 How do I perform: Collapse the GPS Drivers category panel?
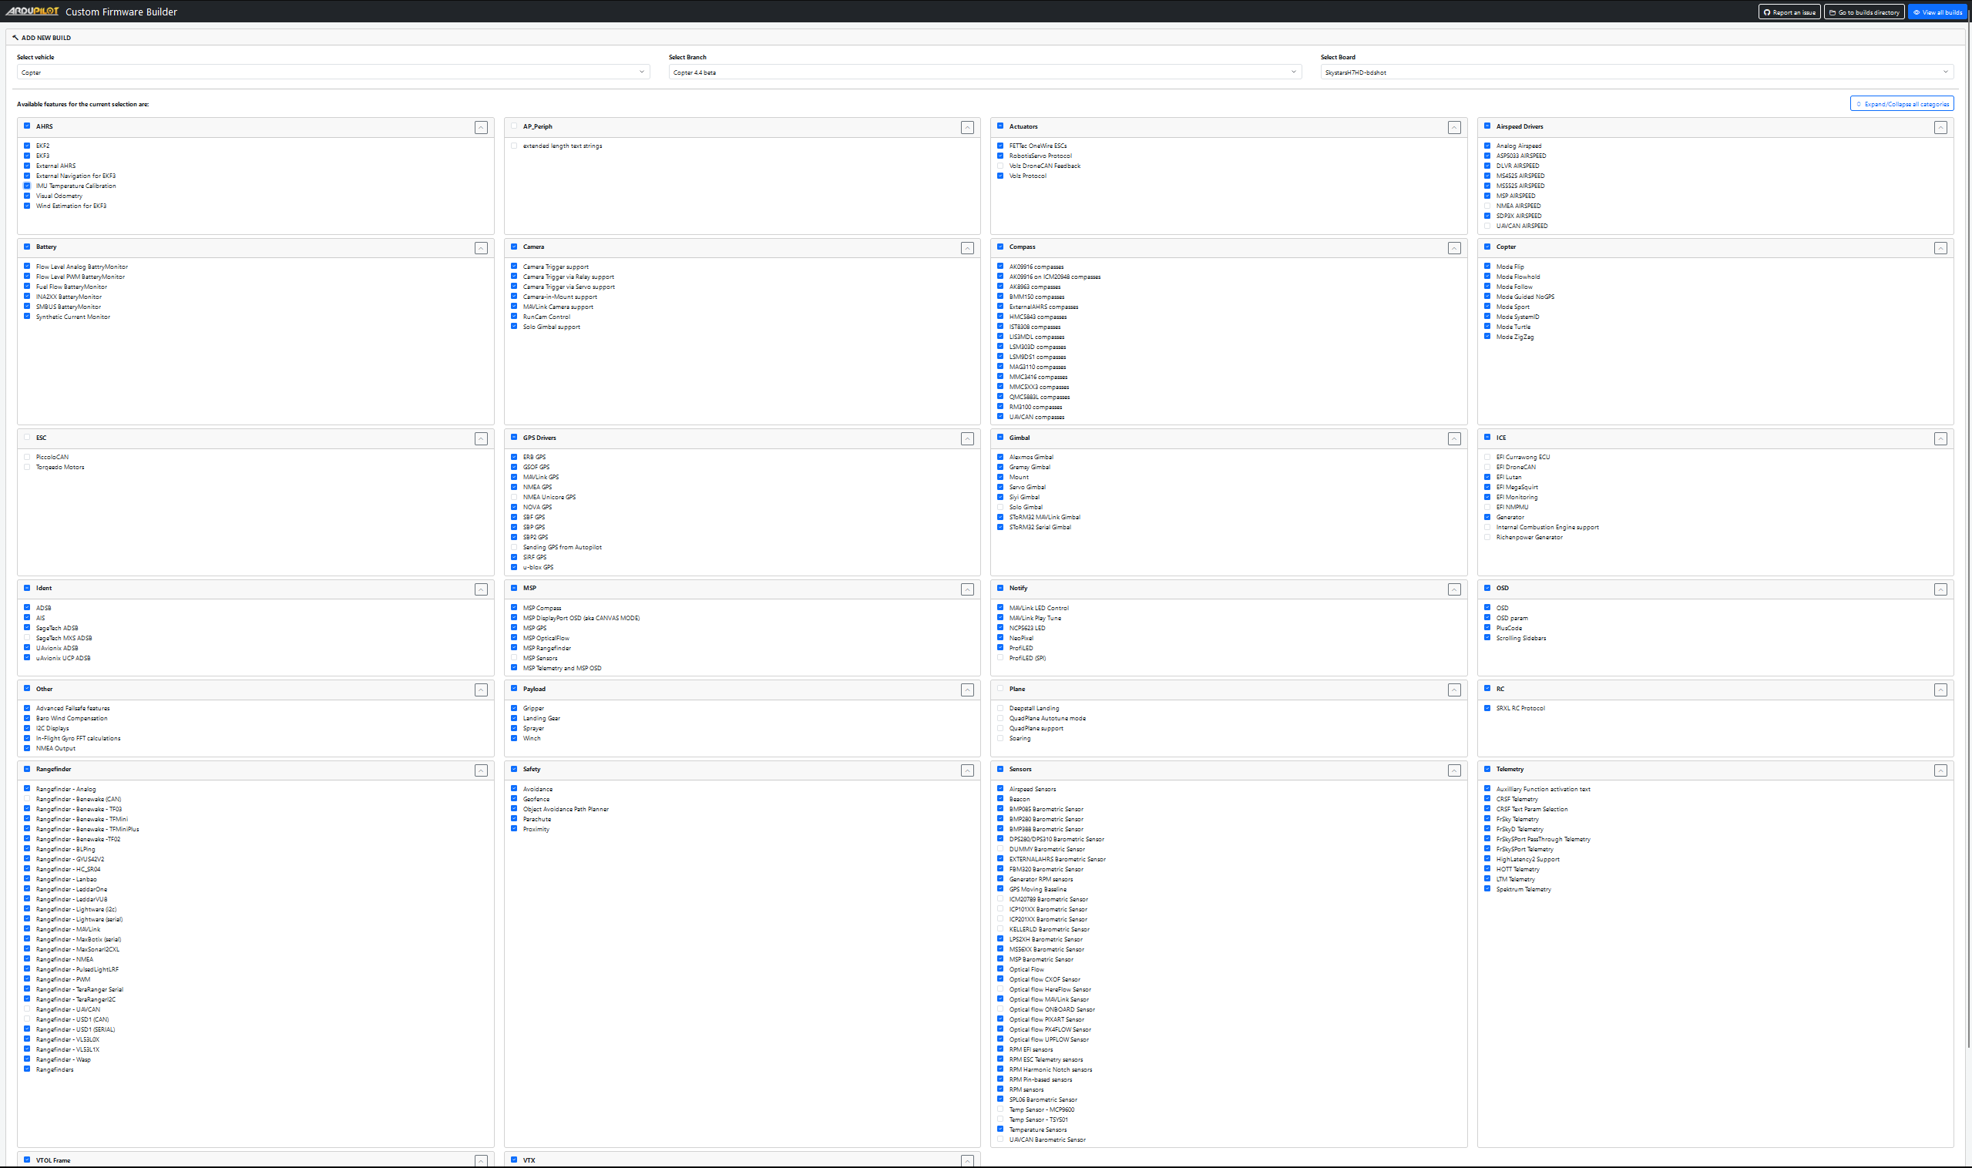point(967,438)
